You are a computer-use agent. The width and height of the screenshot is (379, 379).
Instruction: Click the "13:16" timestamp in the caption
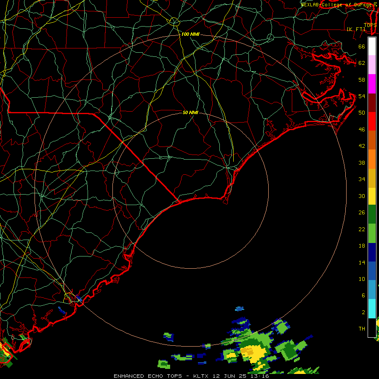coord(260,376)
